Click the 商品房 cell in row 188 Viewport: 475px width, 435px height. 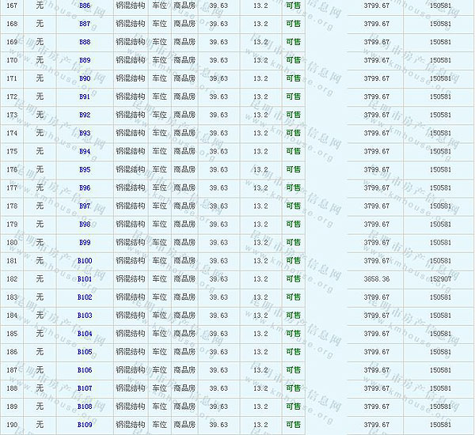pos(184,388)
